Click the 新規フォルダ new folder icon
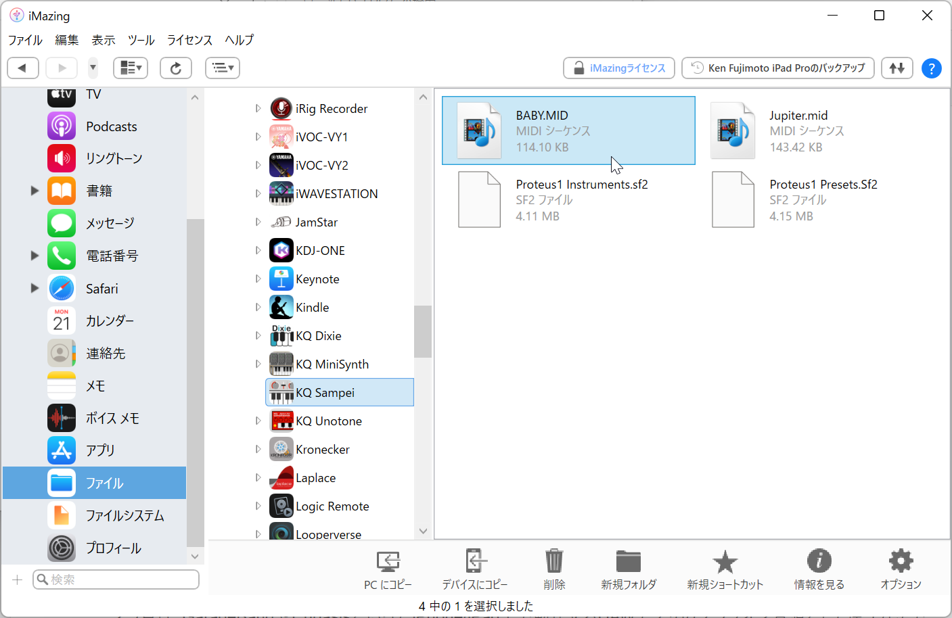Viewport: 952px width, 618px height. (629, 561)
